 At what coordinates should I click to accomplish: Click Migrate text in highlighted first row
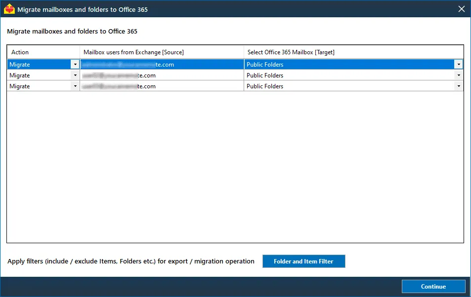coord(20,65)
